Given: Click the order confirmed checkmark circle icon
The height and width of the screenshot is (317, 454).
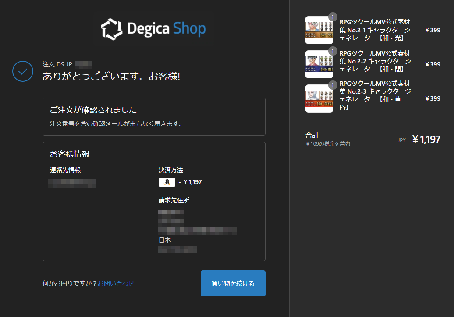Looking at the screenshot, I should pos(23,71).
